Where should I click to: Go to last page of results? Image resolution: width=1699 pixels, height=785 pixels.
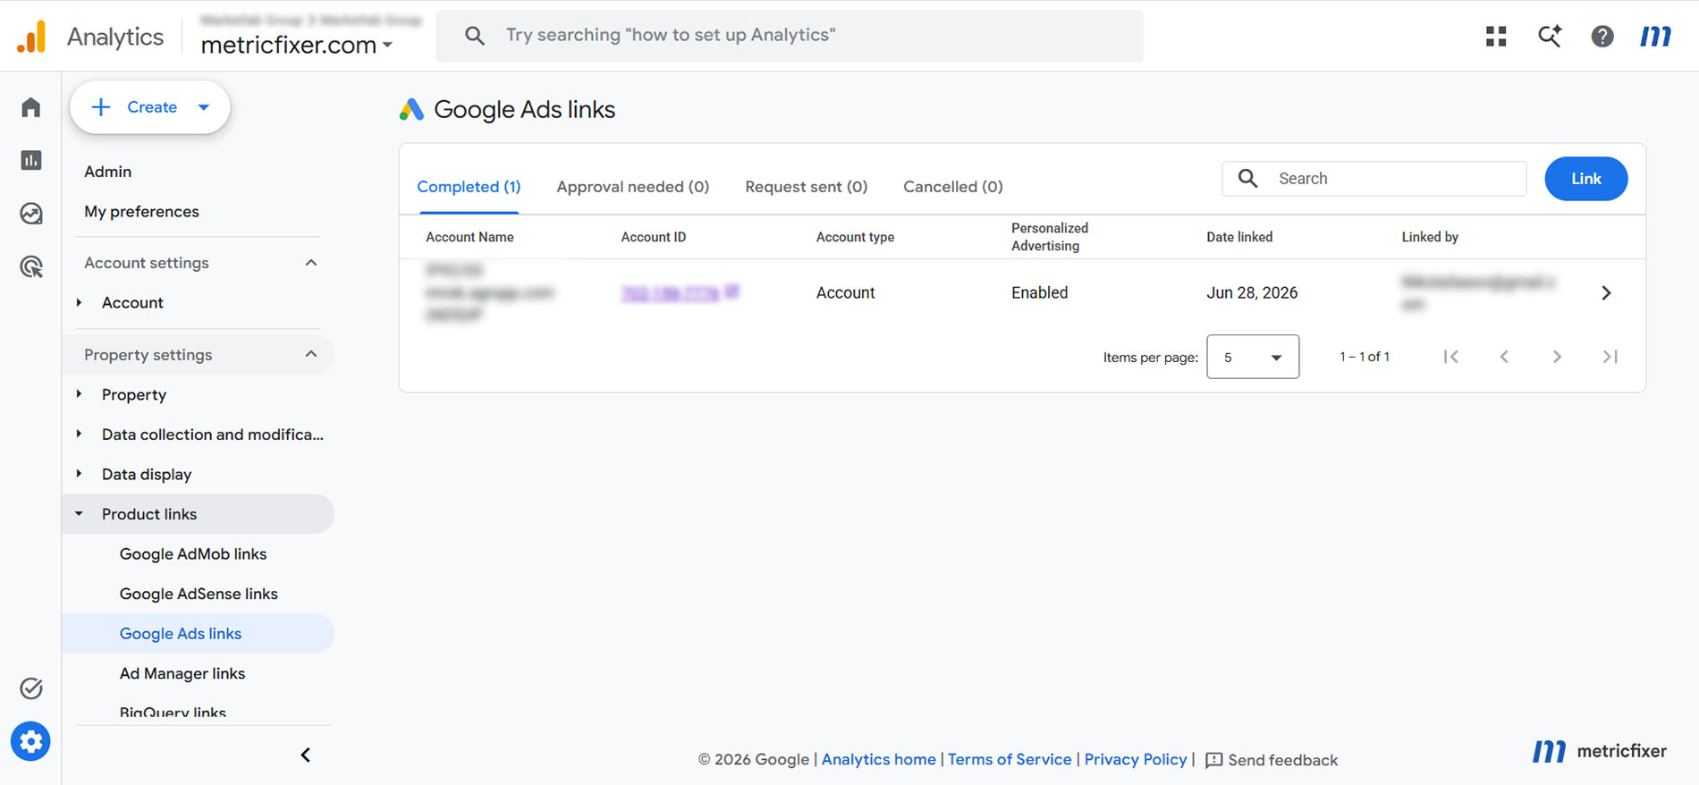[x=1610, y=357]
